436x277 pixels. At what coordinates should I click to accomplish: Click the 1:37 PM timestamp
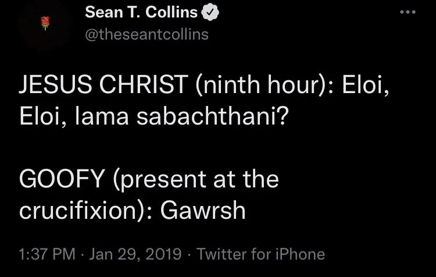click(47, 254)
